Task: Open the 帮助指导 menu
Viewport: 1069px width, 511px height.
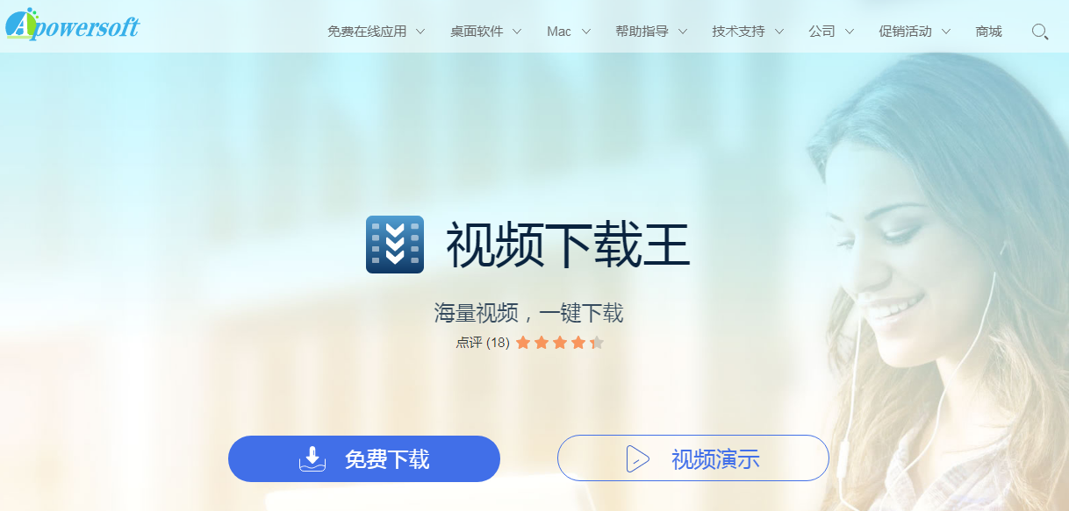Action: click(642, 32)
